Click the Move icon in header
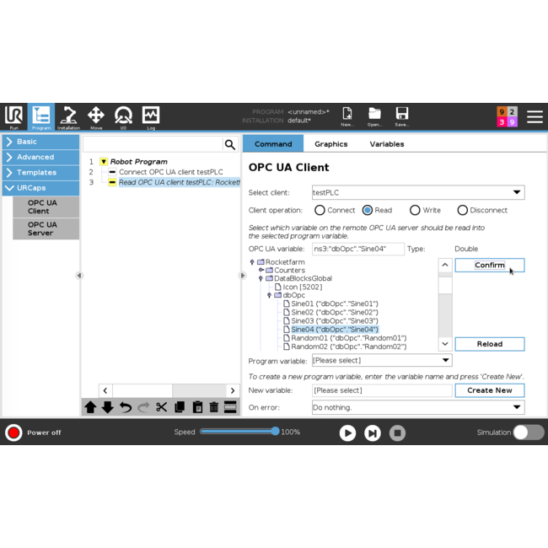This screenshot has height=548, width=548. pyautogui.click(x=96, y=116)
